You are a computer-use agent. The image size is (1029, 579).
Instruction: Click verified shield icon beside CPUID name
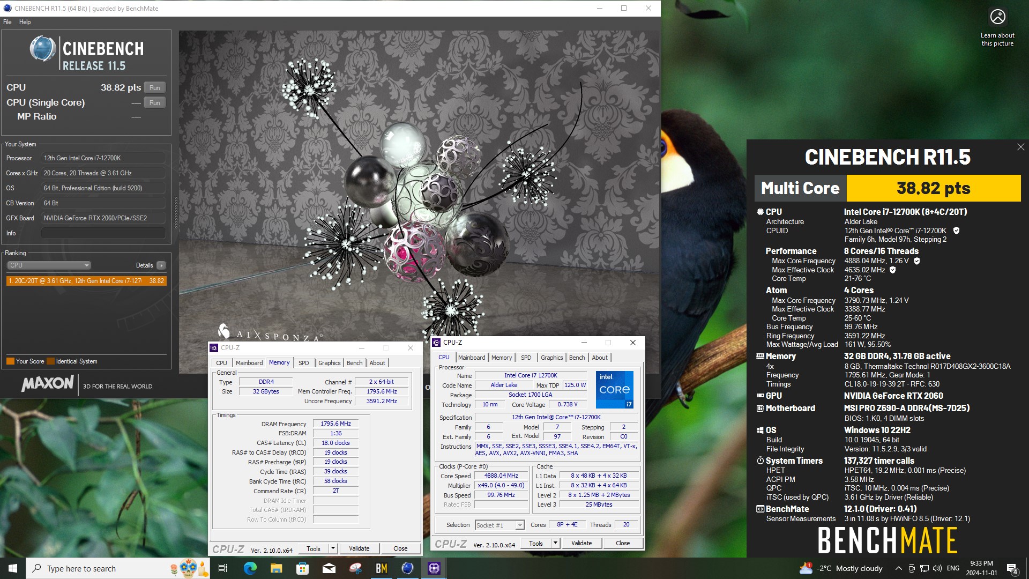pyautogui.click(x=956, y=231)
